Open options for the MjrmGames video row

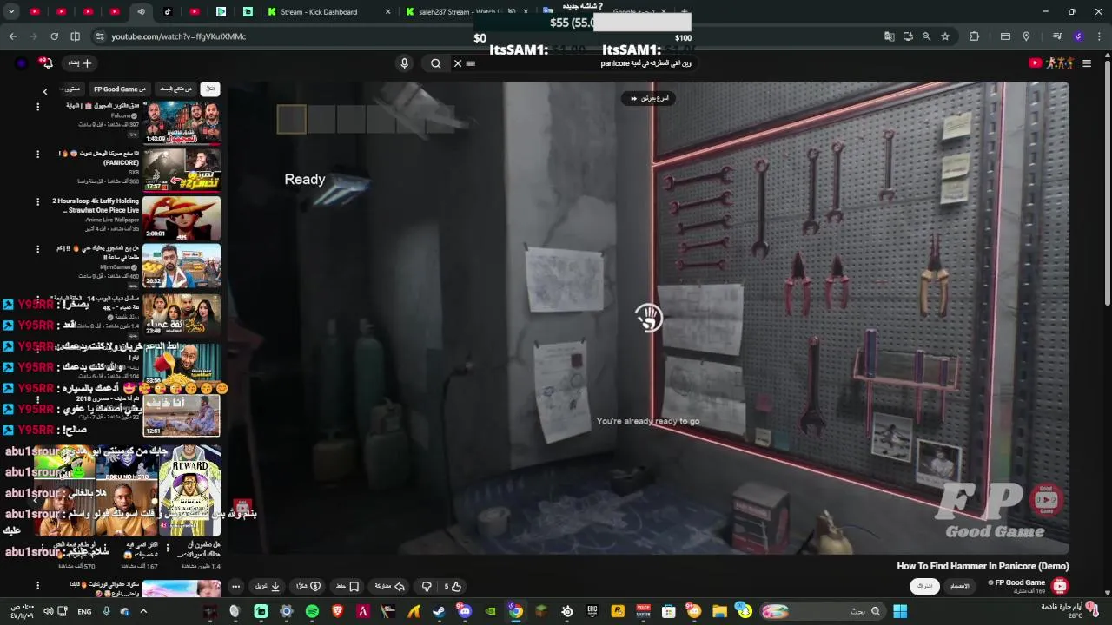[37, 249]
